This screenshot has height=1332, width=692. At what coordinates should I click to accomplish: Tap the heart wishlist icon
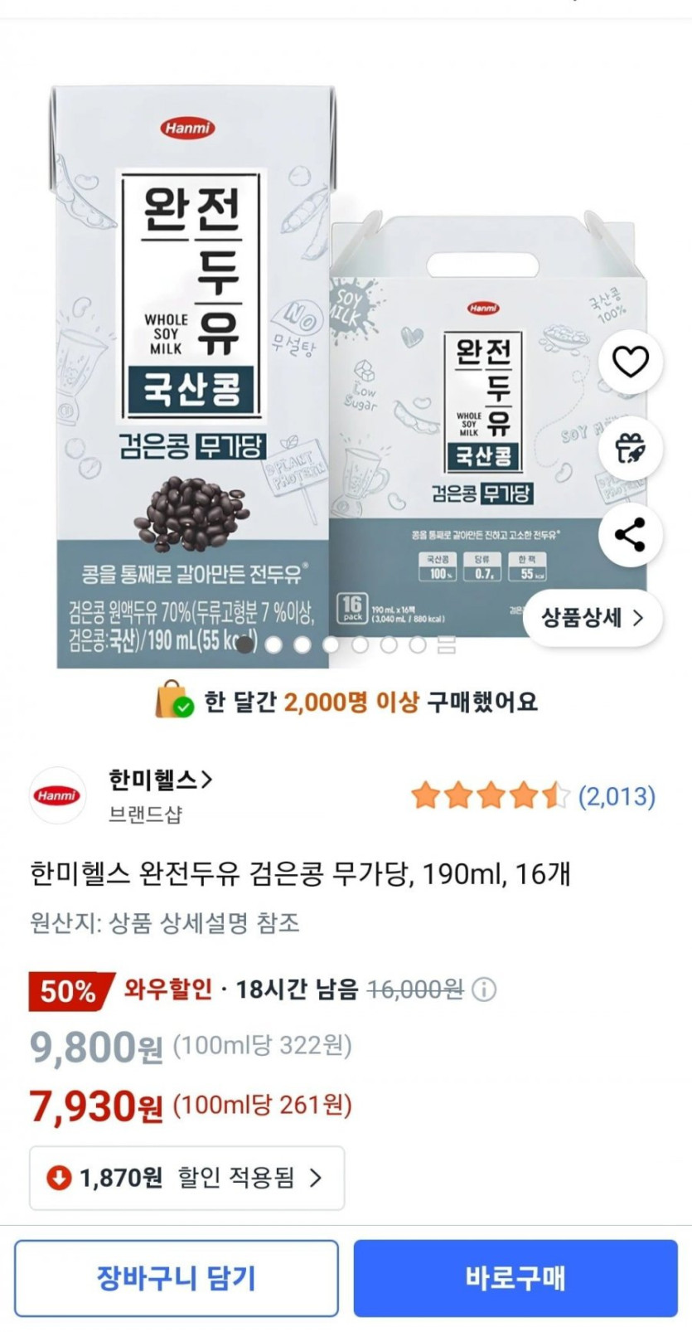click(631, 362)
